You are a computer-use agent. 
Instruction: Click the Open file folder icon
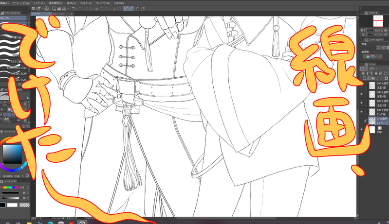(59, 9)
